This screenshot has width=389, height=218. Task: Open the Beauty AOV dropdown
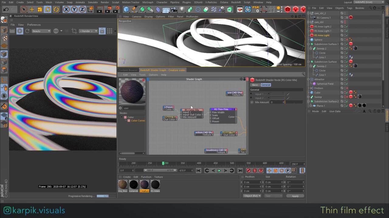click(41, 31)
